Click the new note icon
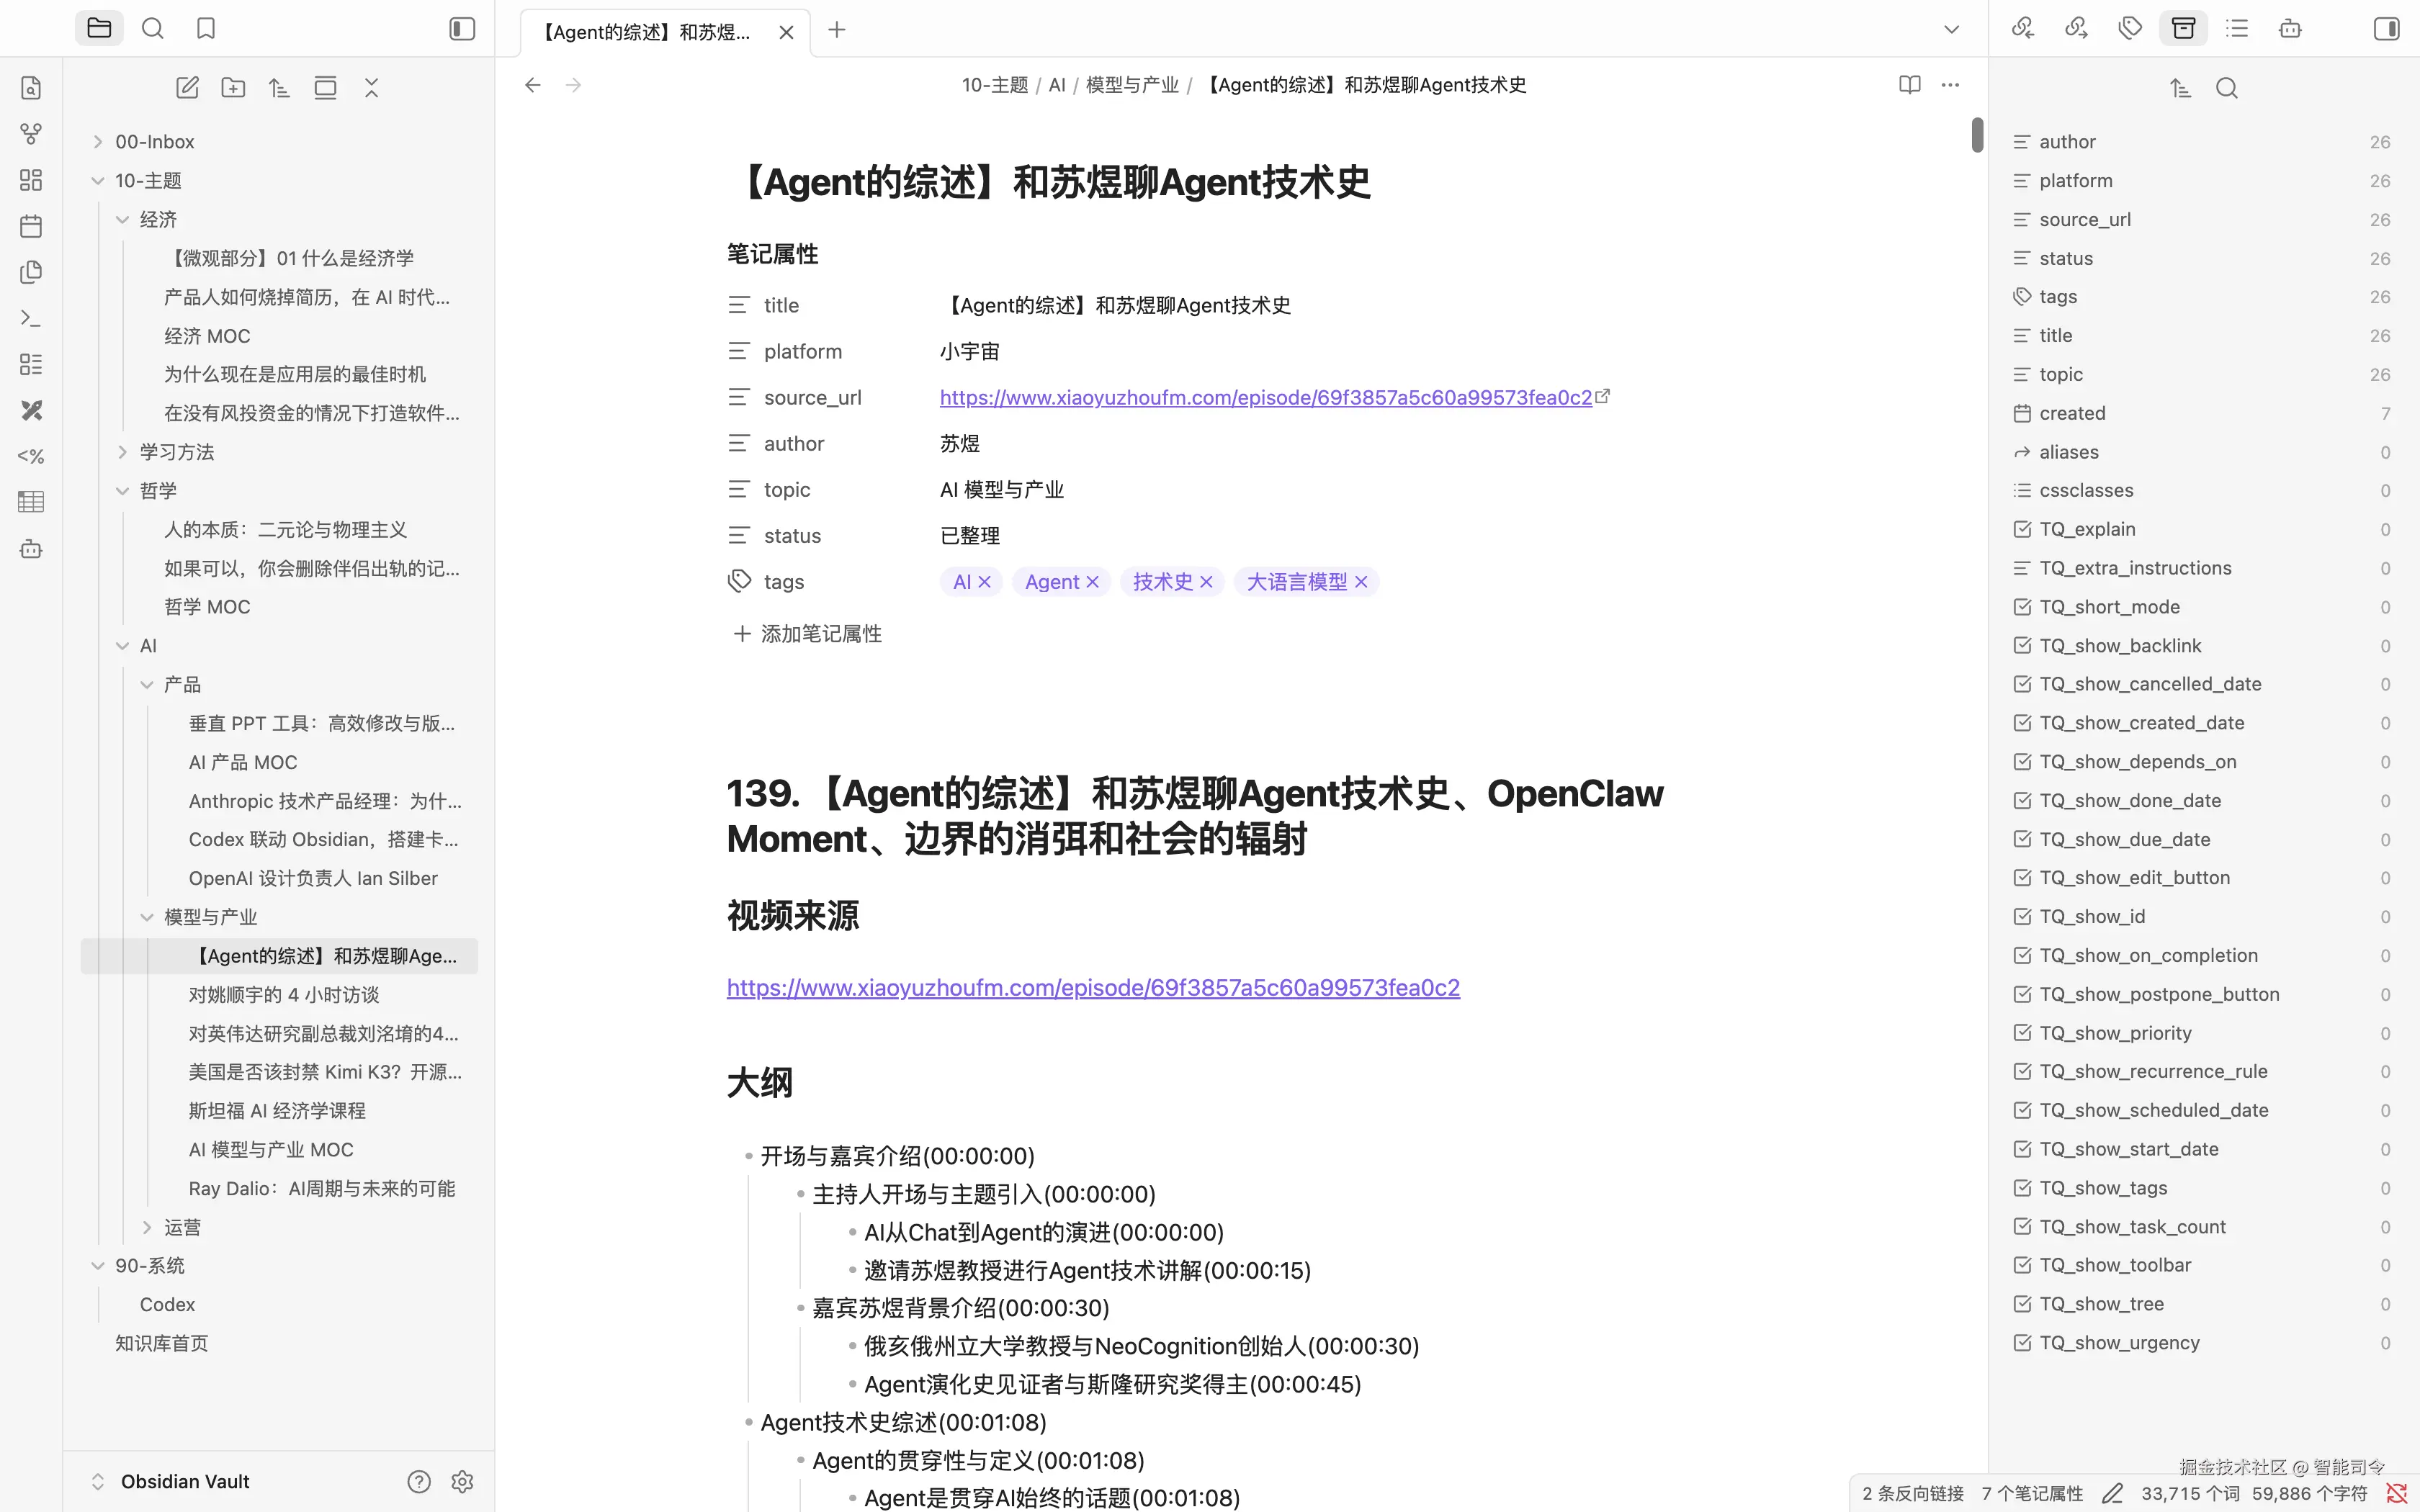 (x=187, y=88)
